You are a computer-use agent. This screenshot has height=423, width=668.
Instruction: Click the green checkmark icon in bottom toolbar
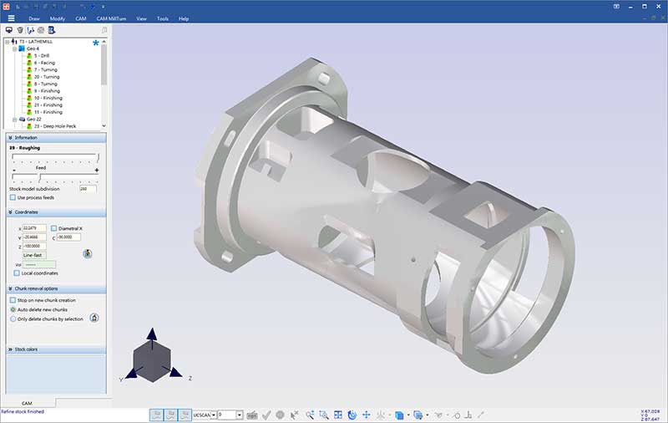pyautogui.click(x=266, y=415)
